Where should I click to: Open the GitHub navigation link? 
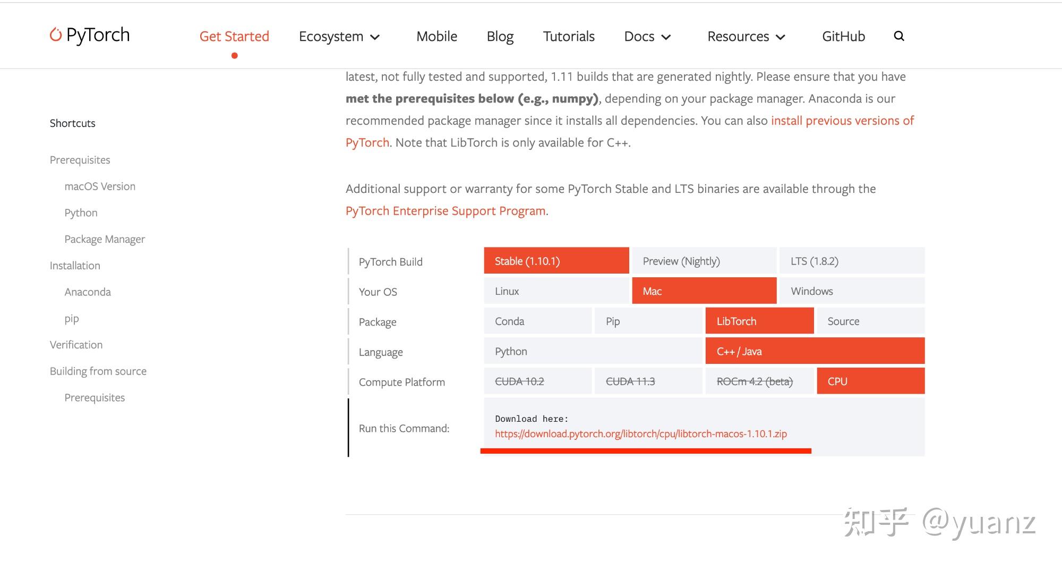pos(843,37)
